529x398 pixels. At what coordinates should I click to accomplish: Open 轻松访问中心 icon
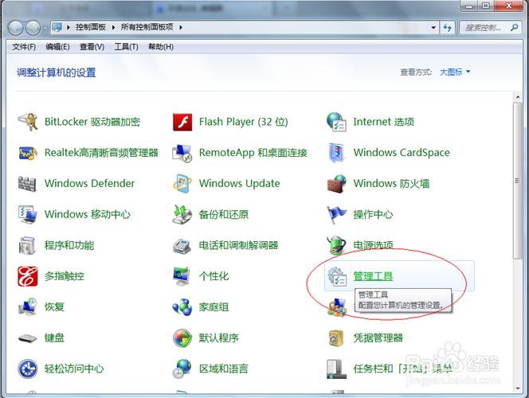click(28, 369)
